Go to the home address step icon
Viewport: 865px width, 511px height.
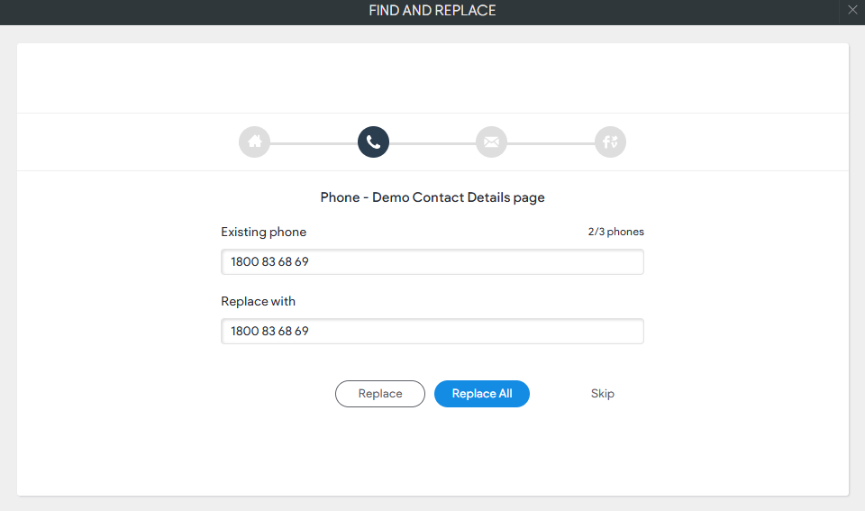[254, 141]
